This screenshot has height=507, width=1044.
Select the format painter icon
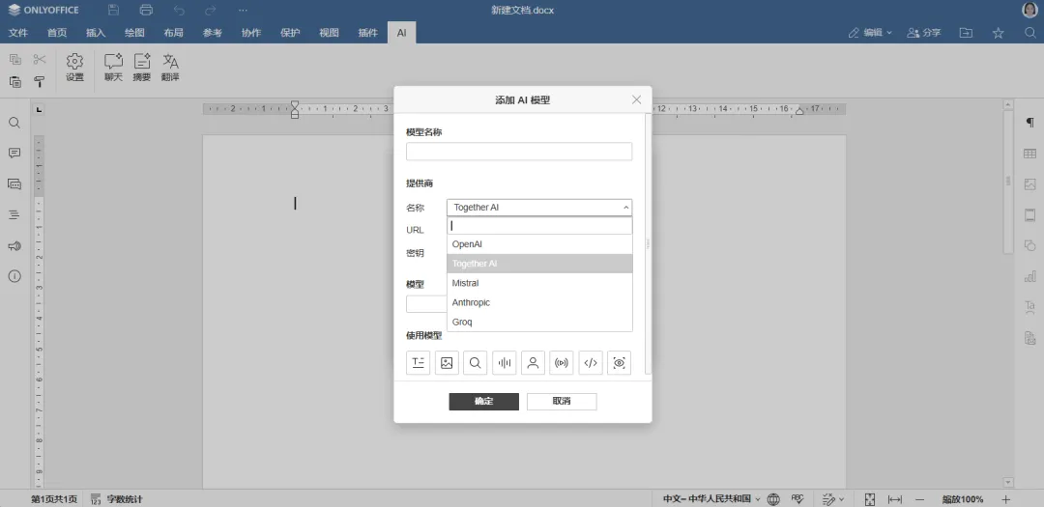40,82
